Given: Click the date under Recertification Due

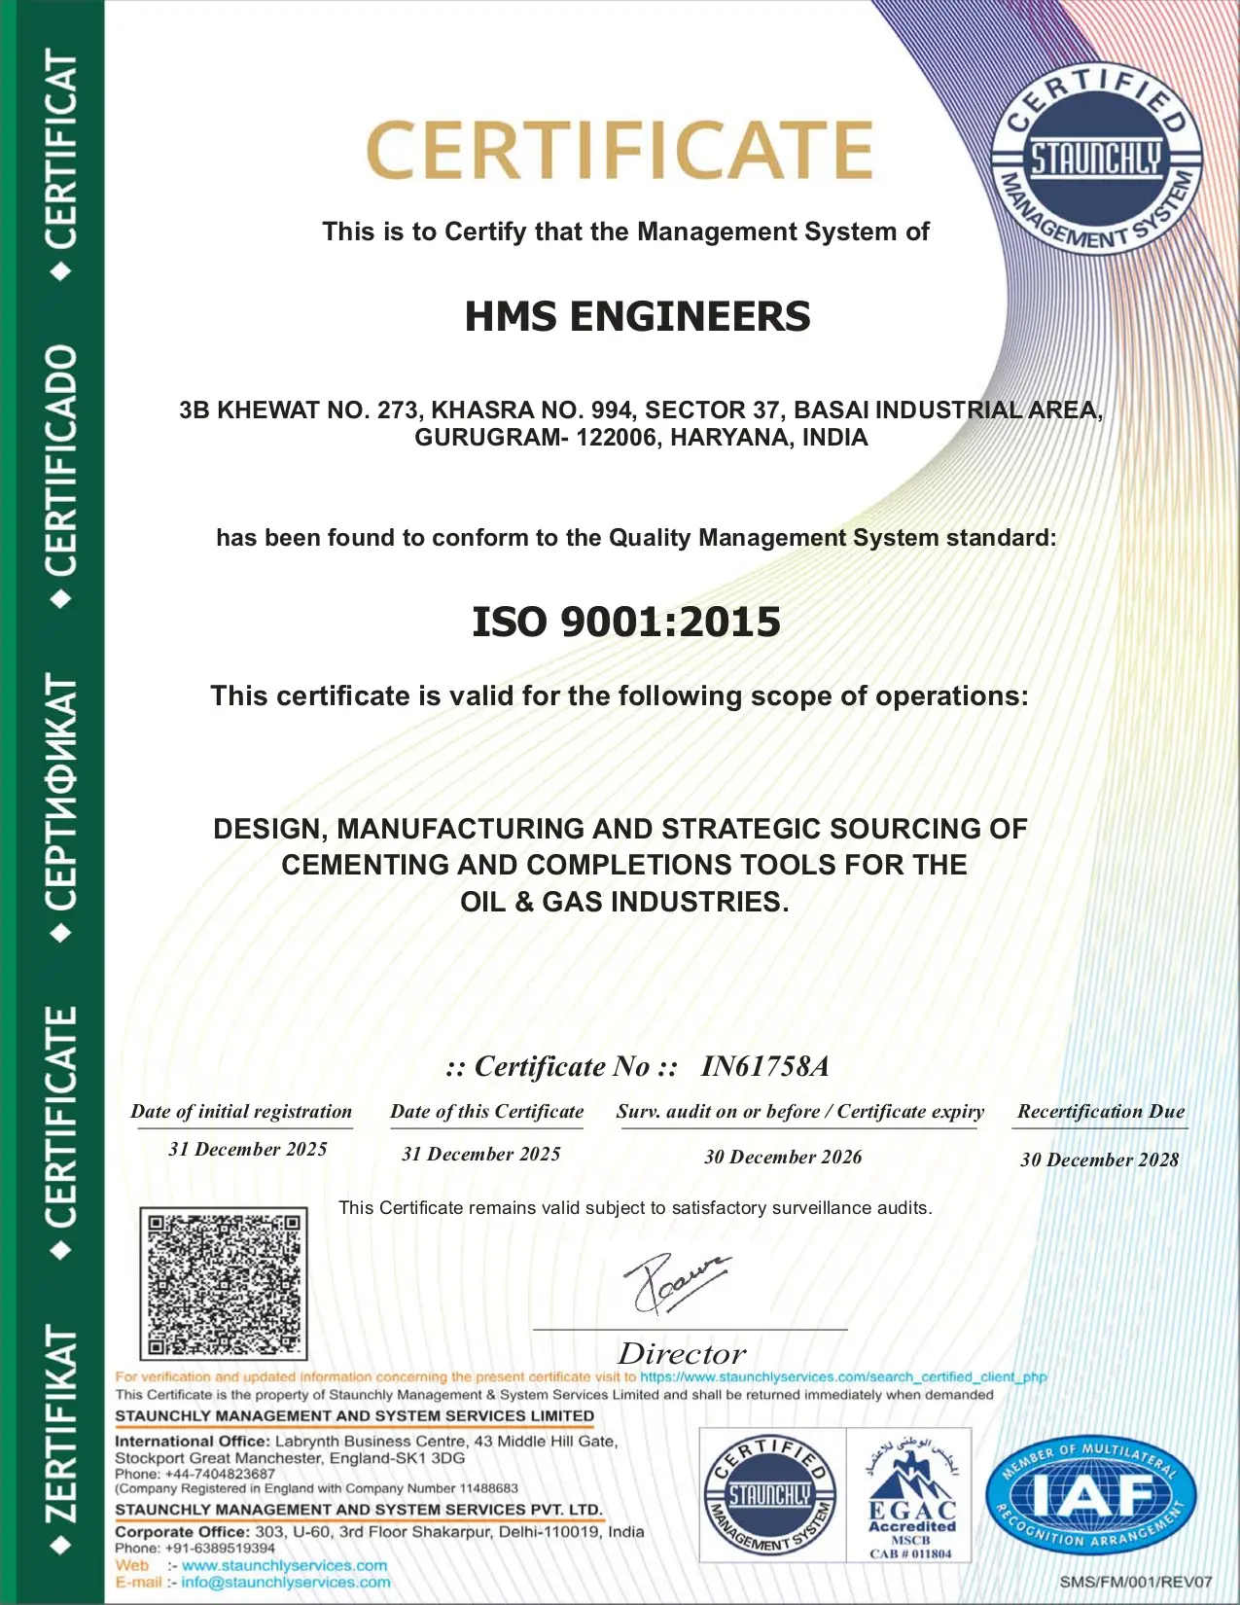Looking at the screenshot, I should point(1099,1159).
